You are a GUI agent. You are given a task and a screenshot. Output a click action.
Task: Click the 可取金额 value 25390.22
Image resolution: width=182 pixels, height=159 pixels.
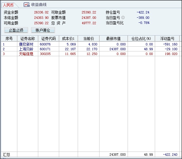coord(89,12)
